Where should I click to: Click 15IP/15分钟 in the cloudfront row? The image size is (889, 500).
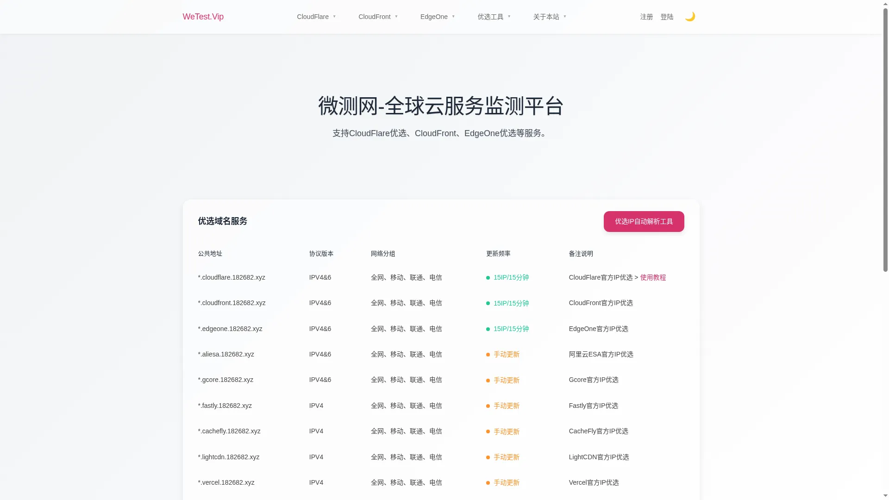click(x=511, y=303)
